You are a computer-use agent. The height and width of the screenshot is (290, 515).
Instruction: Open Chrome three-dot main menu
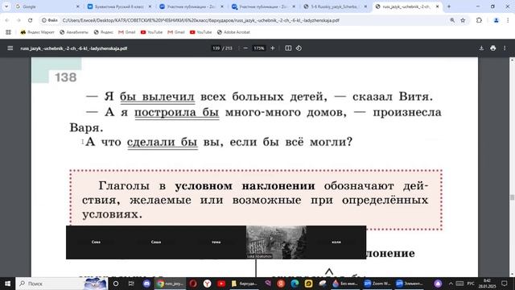508,20
